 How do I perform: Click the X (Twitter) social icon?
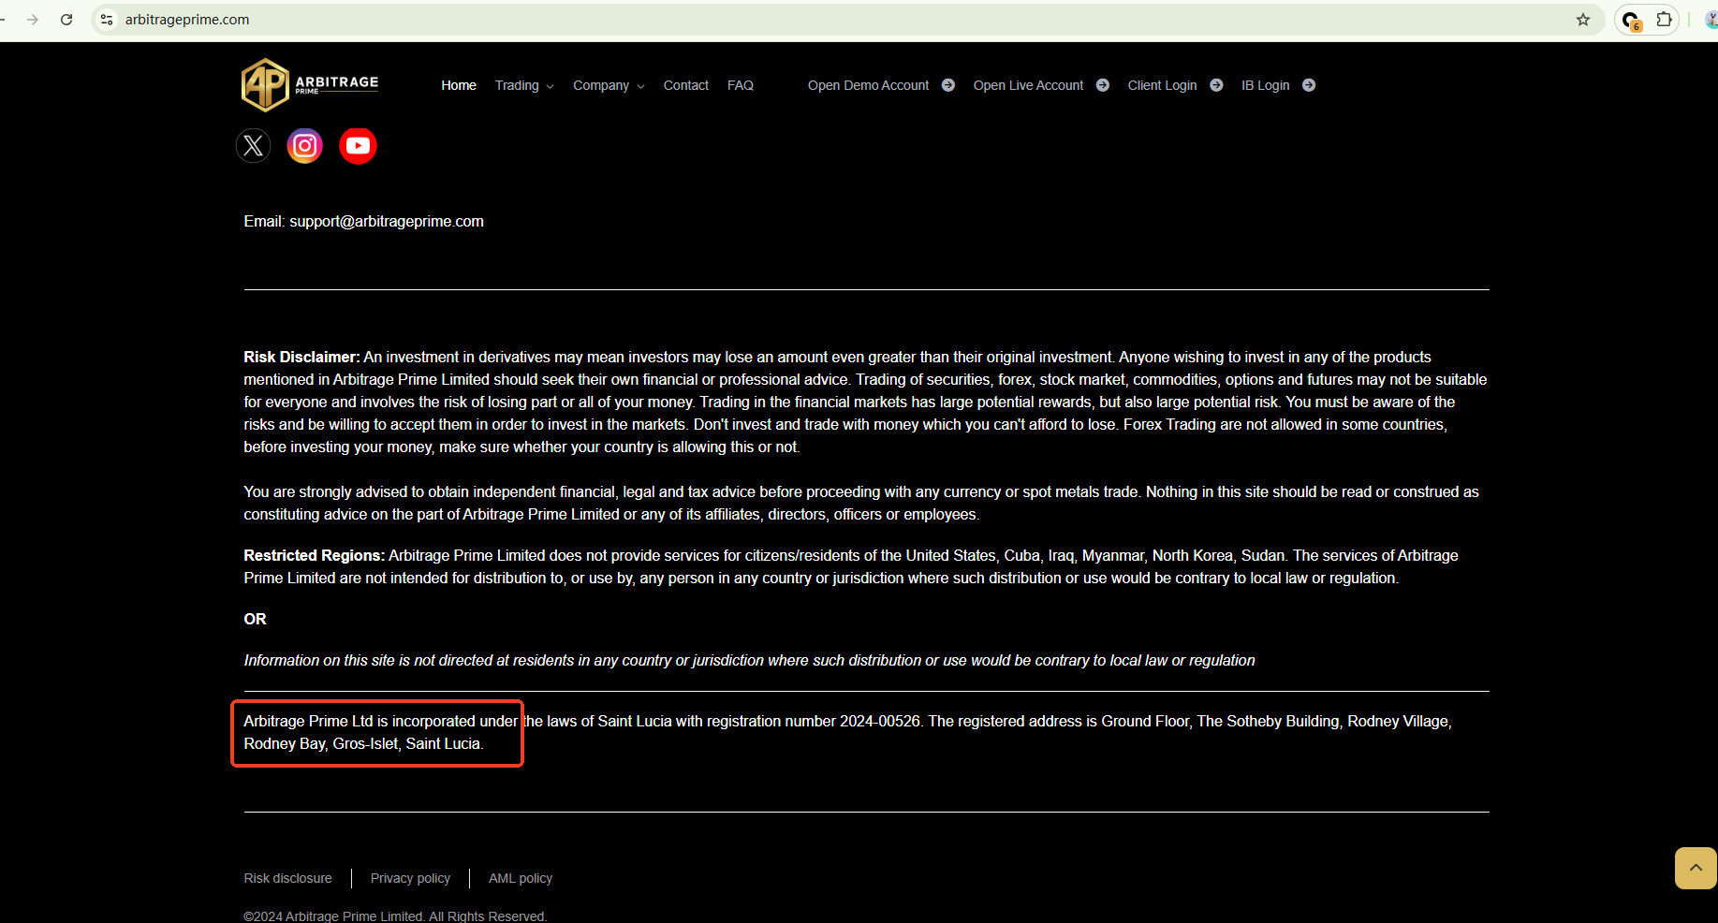[x=253, y=145]
